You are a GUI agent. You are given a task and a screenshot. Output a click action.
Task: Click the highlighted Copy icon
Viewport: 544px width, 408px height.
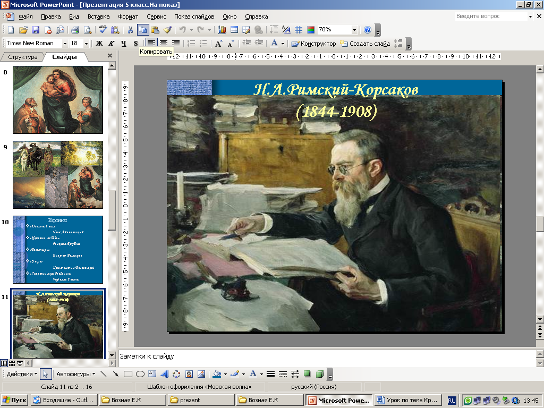click(142, 30)
